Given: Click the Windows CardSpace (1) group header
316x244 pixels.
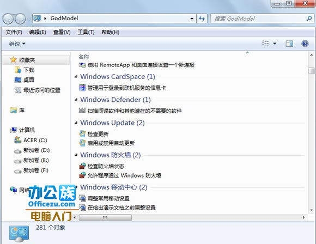Looking at the screenshot, I should [118, 77].
